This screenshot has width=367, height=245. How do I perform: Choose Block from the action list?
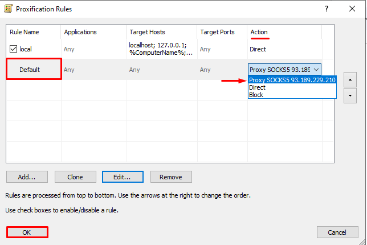click(256, 95)
